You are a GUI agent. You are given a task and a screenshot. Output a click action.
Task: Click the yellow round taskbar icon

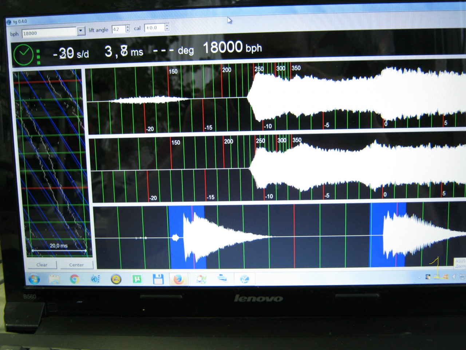[116, 280]
